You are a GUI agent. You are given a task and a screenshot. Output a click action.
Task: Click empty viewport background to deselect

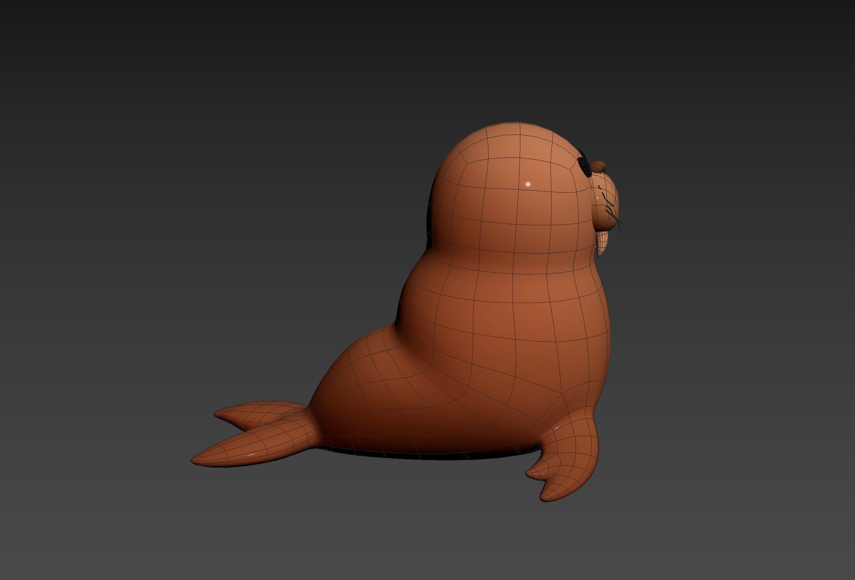coord(147,147)
